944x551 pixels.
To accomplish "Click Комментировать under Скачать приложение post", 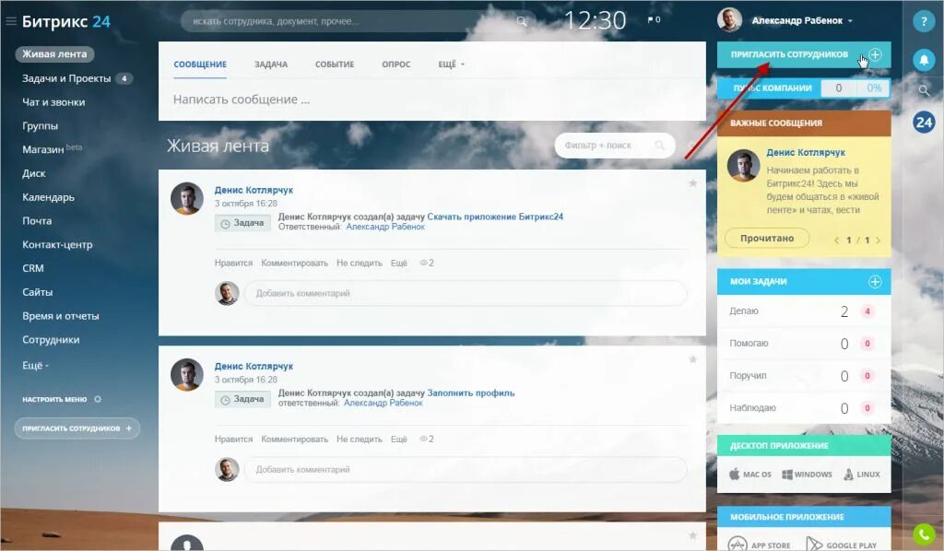I will click(294, 263).
